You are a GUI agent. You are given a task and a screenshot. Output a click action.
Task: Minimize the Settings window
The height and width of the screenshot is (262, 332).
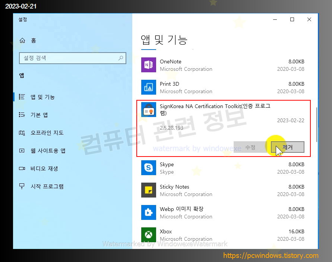(x=275, y=19)
